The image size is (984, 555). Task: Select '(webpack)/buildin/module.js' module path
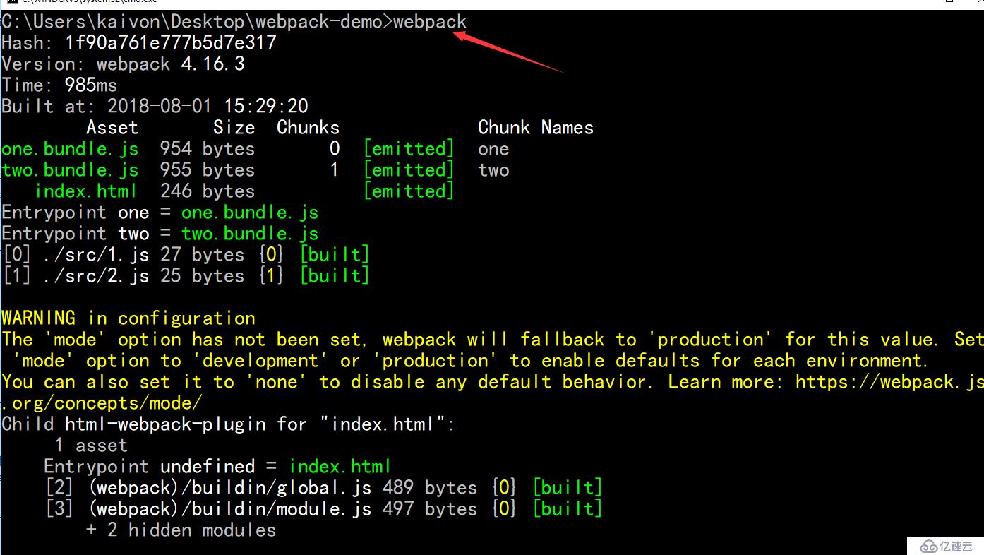(x=230, y=509)
